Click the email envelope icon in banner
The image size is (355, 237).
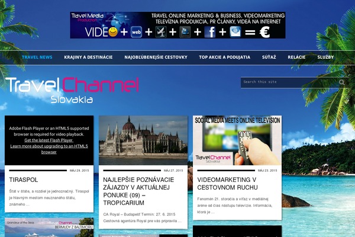235,32
